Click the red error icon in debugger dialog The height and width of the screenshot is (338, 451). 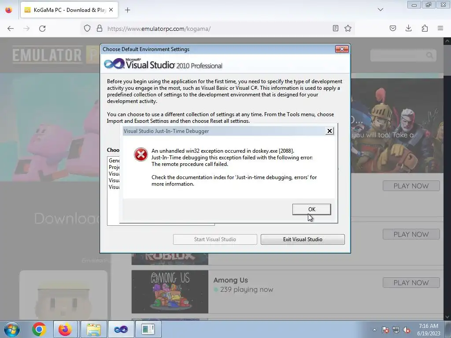pos(140,154)
